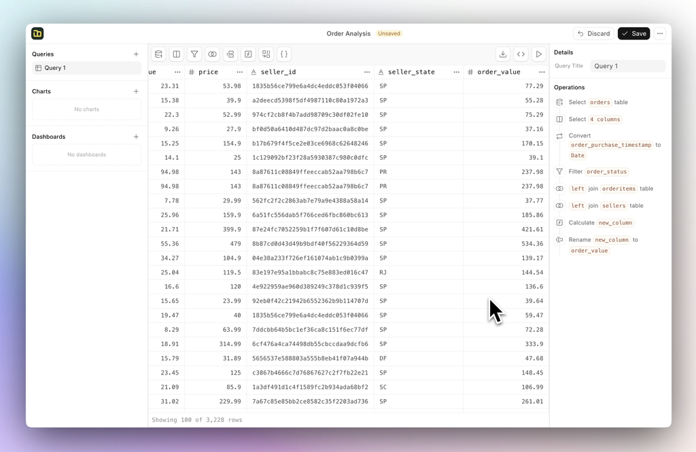Click the Discard button
This screenshot has height=452, width=696.
point(593,33)
